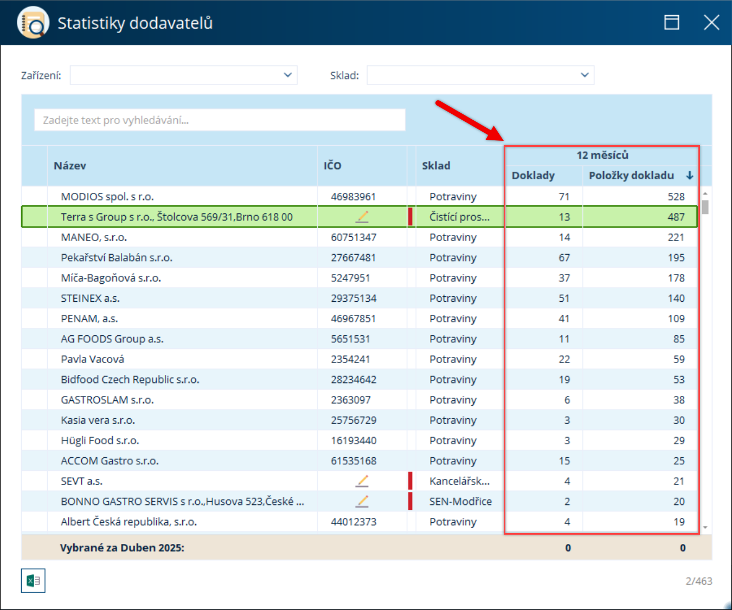This screenshot has height=610, width=732.
Task: Sort by the Doklady column header
Action: pos(533,176)
